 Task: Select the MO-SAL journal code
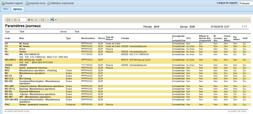[9, 94]
